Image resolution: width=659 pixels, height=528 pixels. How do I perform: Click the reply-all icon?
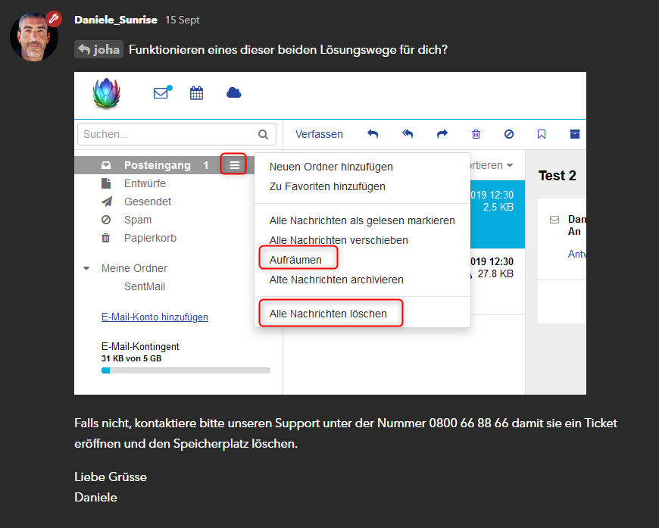point(408,134)
